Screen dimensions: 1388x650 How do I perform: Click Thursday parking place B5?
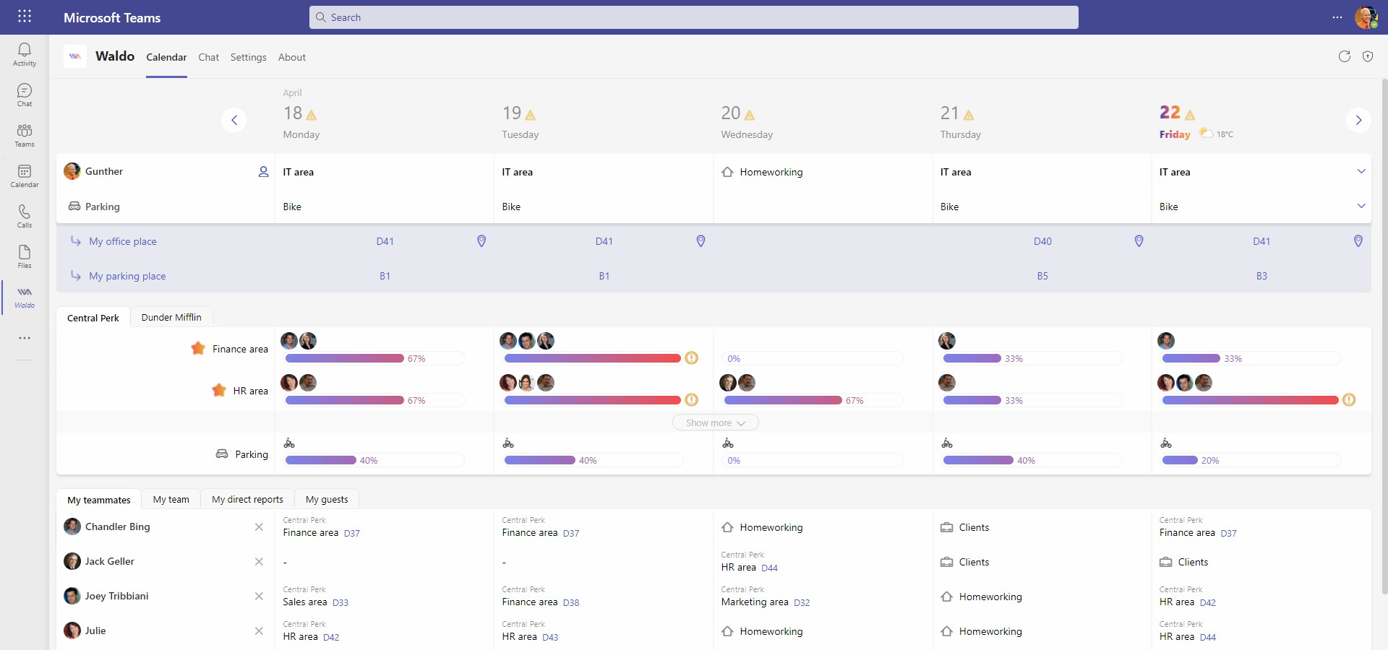[1042, 276]
